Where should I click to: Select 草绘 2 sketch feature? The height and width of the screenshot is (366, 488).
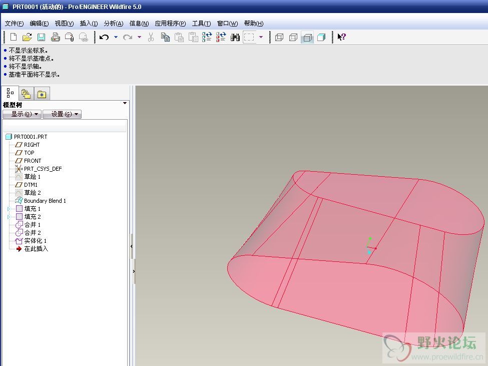click(33, 193)
